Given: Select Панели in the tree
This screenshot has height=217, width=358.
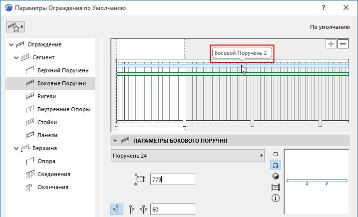Looking at the screenshot, I should click(47, 135).
